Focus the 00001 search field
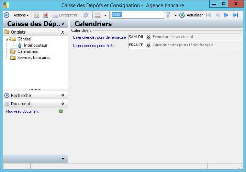This screenshot has width=246, height=172. (x=137, y=15)
